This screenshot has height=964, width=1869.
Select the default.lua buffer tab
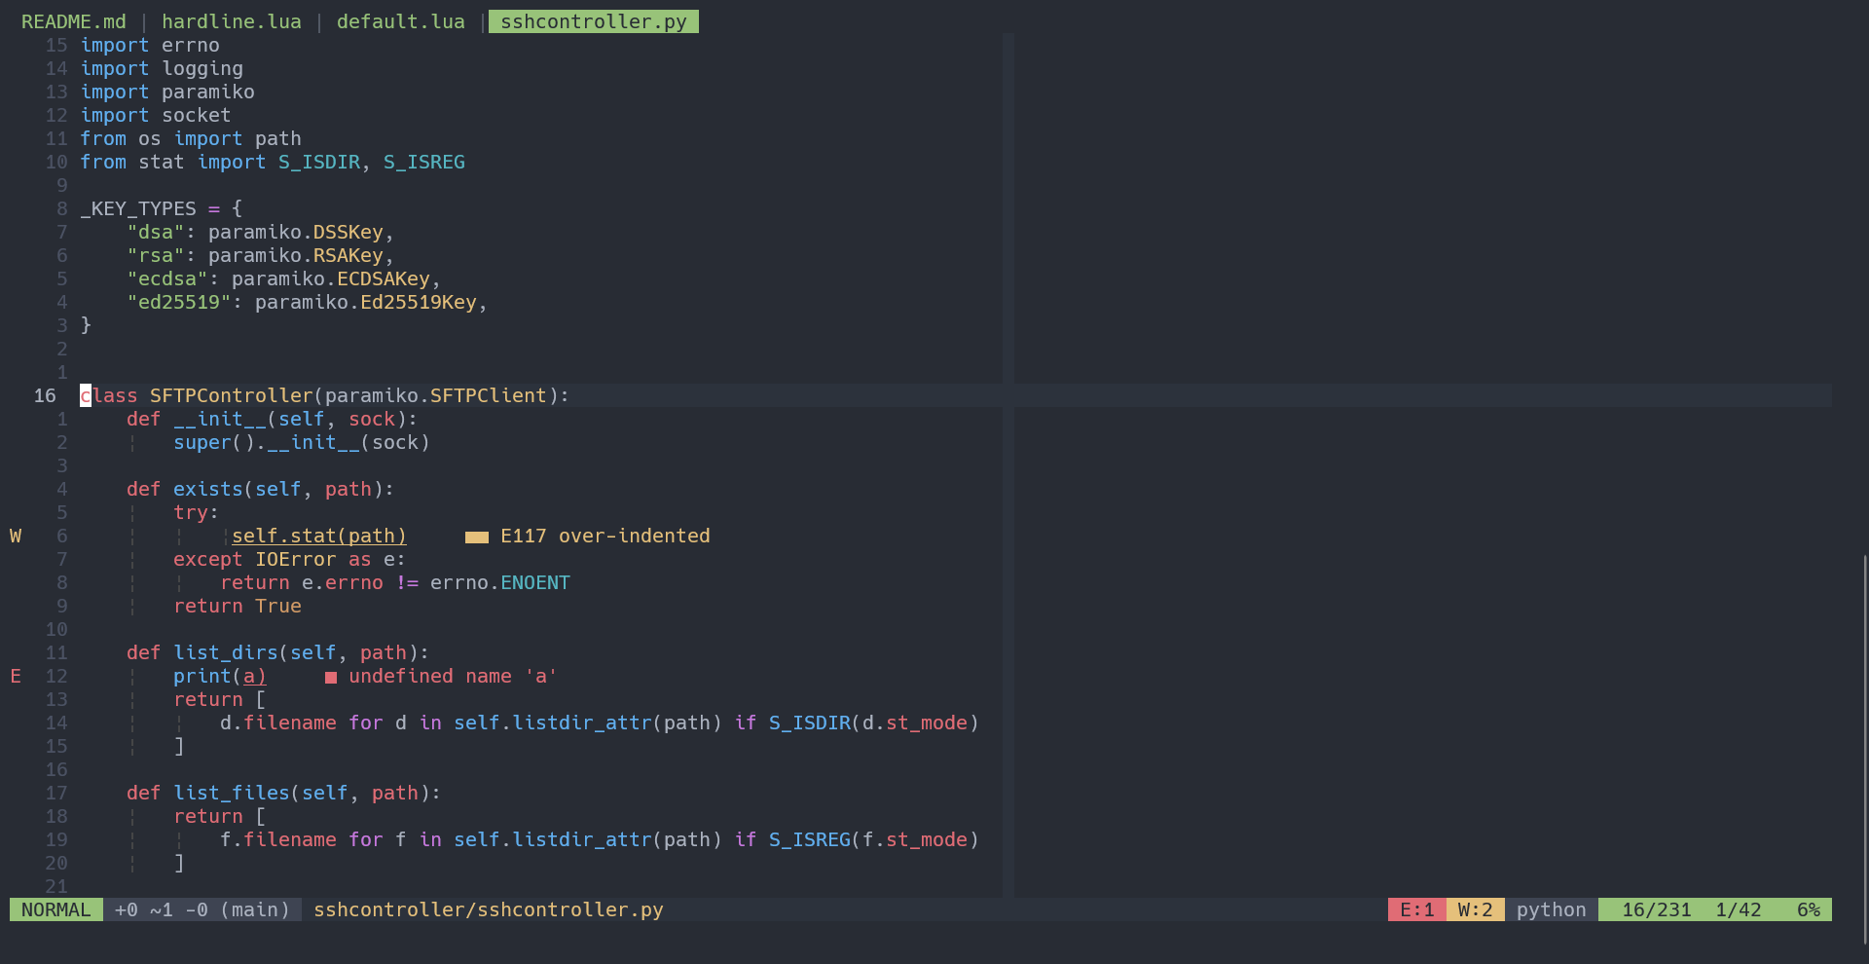400,20
